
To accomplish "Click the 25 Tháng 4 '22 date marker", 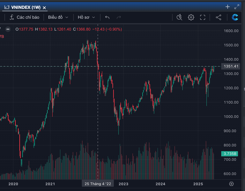I will tap(98, 184).
